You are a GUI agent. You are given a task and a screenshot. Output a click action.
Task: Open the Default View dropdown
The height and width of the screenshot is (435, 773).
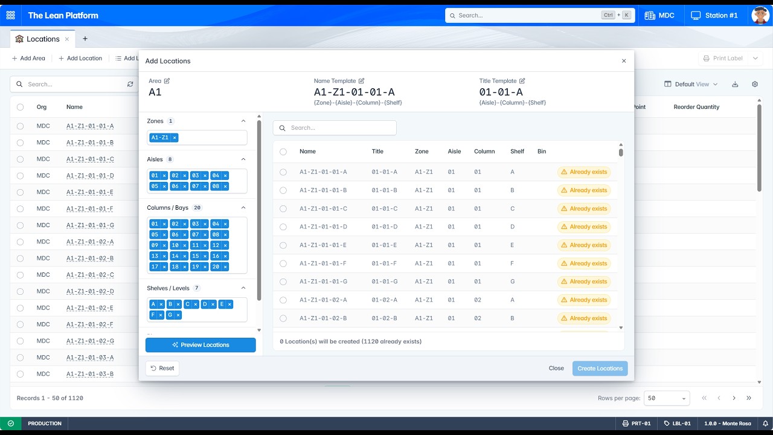(691, 85)
